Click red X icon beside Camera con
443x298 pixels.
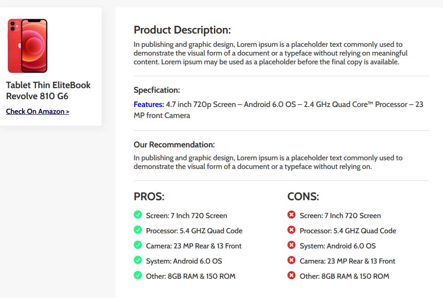291,260
